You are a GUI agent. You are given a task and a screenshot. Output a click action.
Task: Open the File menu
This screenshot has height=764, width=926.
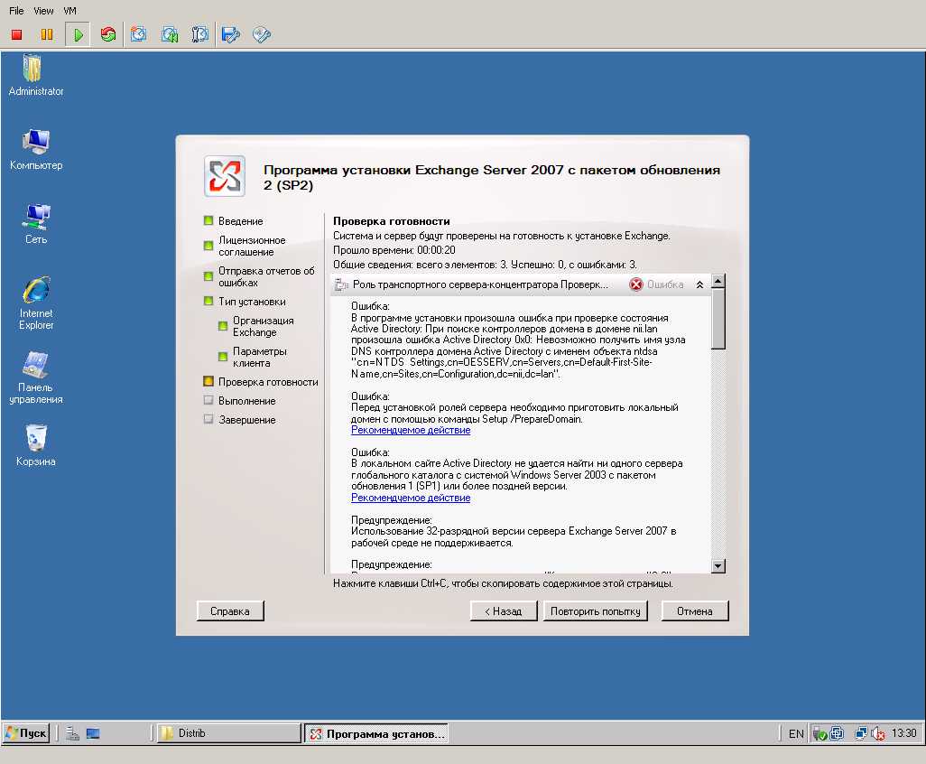[16, 11]
